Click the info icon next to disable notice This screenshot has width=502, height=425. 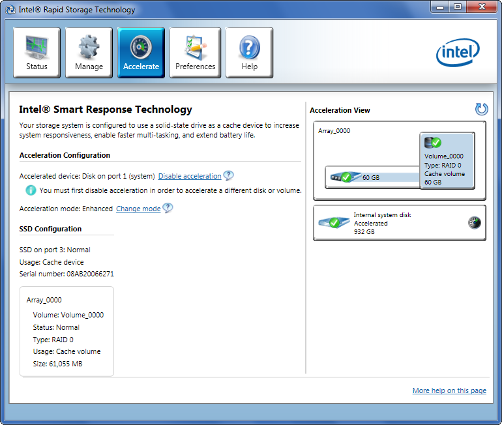click(x=31, y=190)
